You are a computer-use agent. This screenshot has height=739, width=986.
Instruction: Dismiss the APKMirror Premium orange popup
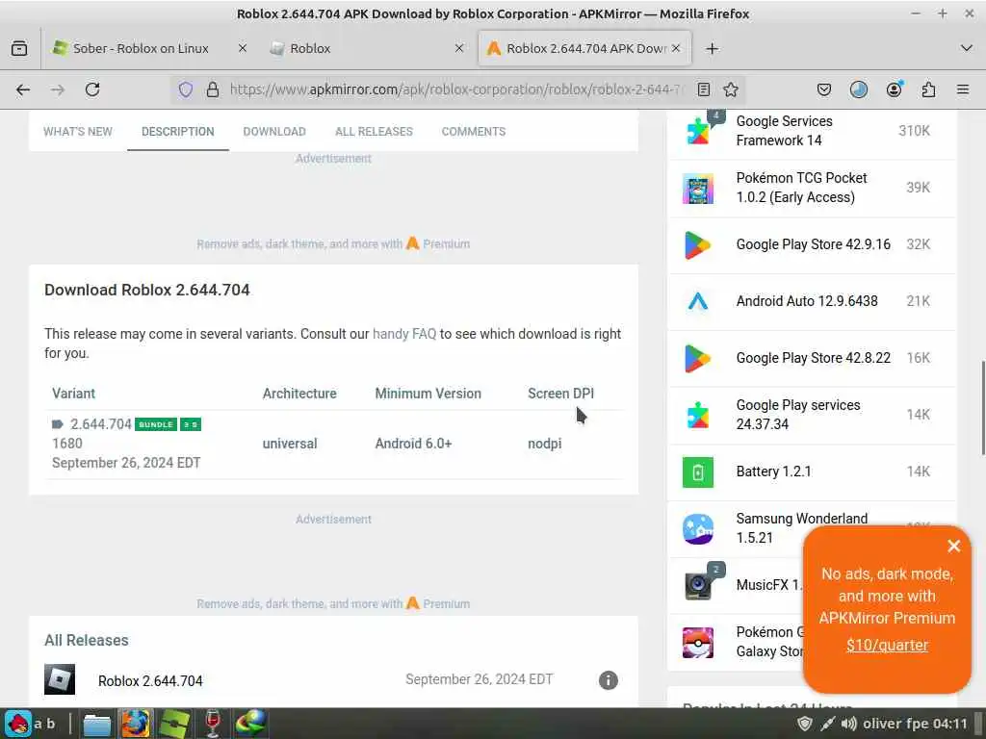pyautogui.click(x=954, y=547)
